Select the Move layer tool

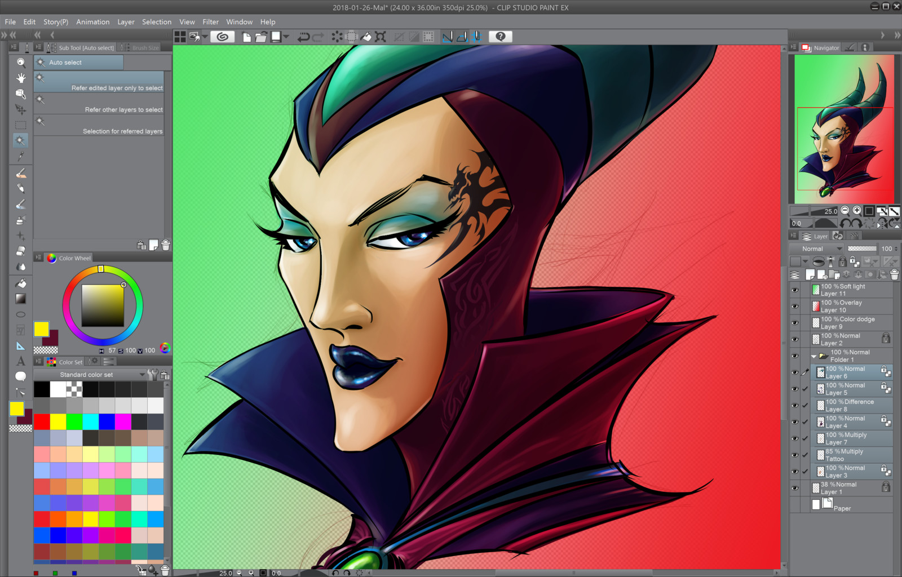click(x=21, y=109)
